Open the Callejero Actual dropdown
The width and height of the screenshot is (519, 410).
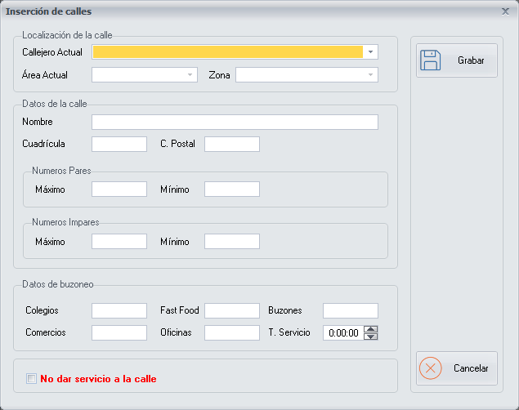pos(371,52)
